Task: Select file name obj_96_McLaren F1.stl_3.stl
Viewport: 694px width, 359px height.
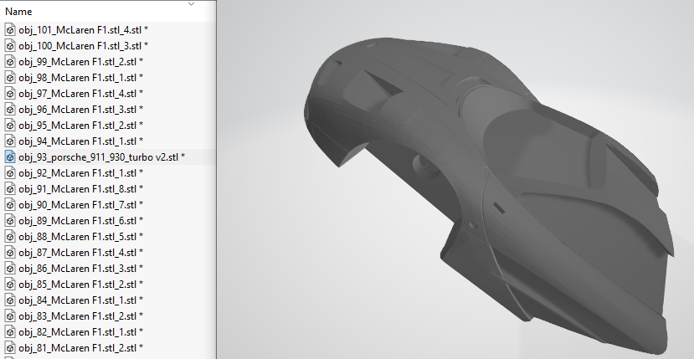Action: pyautogui.click(x=81, y=110)
